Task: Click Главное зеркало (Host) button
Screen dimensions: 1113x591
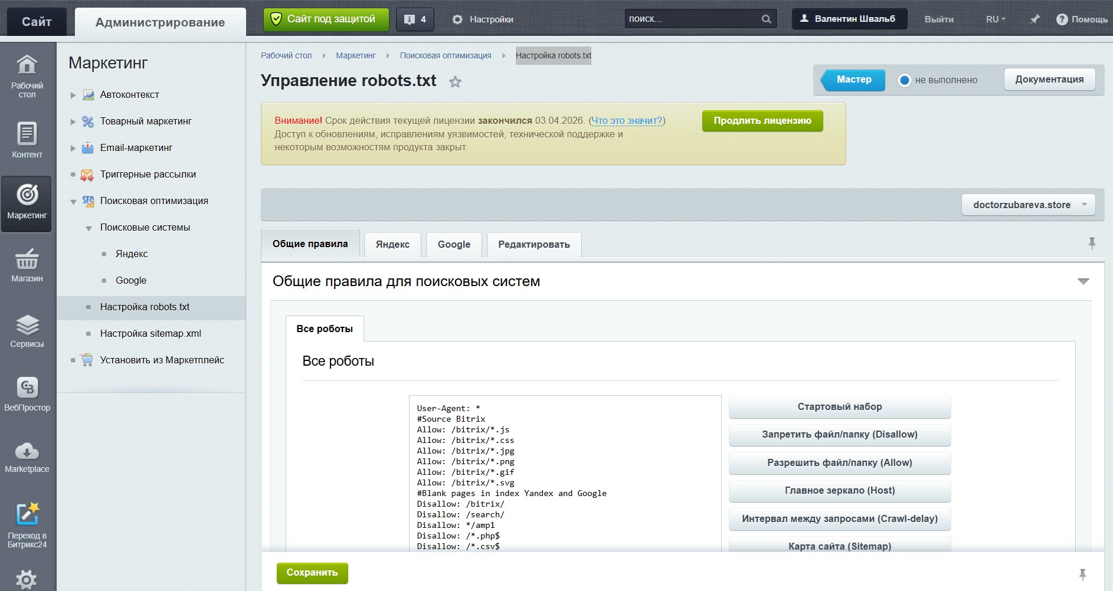Action: pos(840,491)
